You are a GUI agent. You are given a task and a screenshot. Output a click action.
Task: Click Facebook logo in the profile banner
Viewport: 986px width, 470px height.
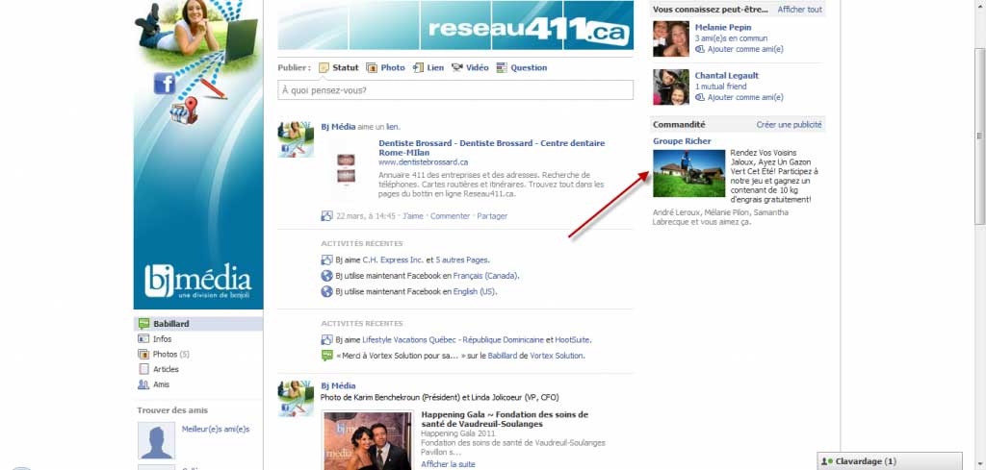pyautogui.click(x=165, y=83)
